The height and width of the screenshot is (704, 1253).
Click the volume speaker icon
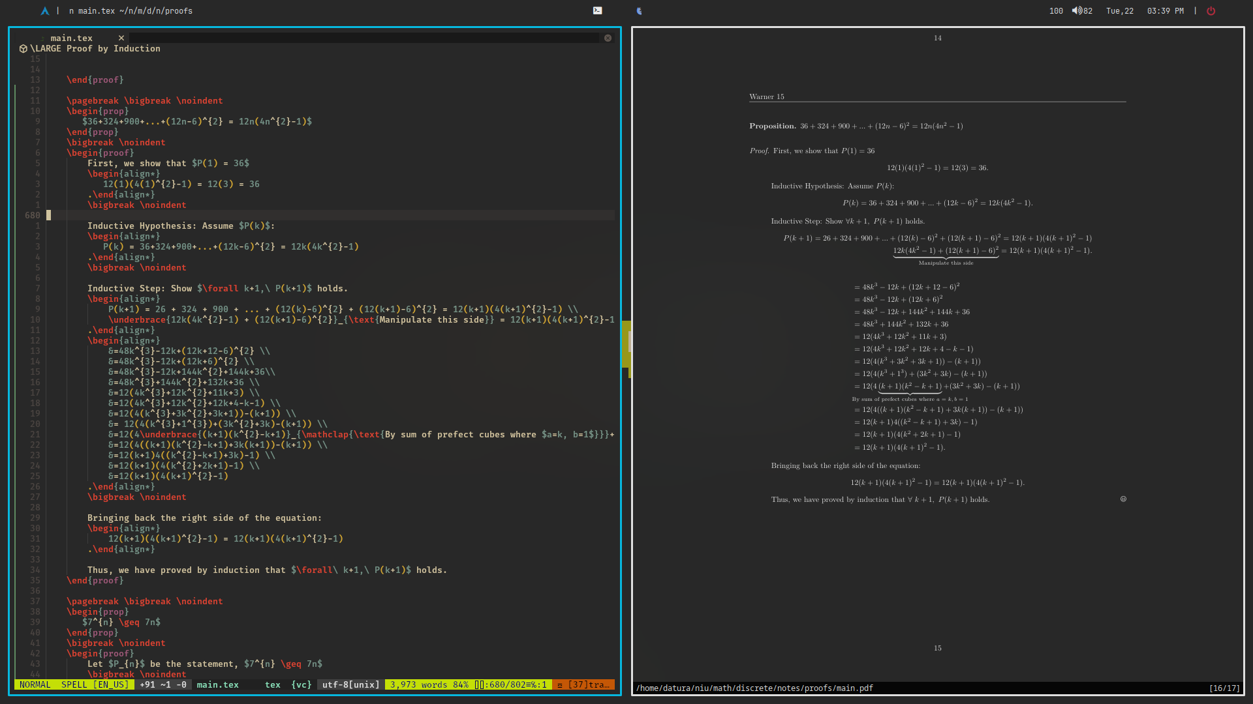[x=1076, y=10]
